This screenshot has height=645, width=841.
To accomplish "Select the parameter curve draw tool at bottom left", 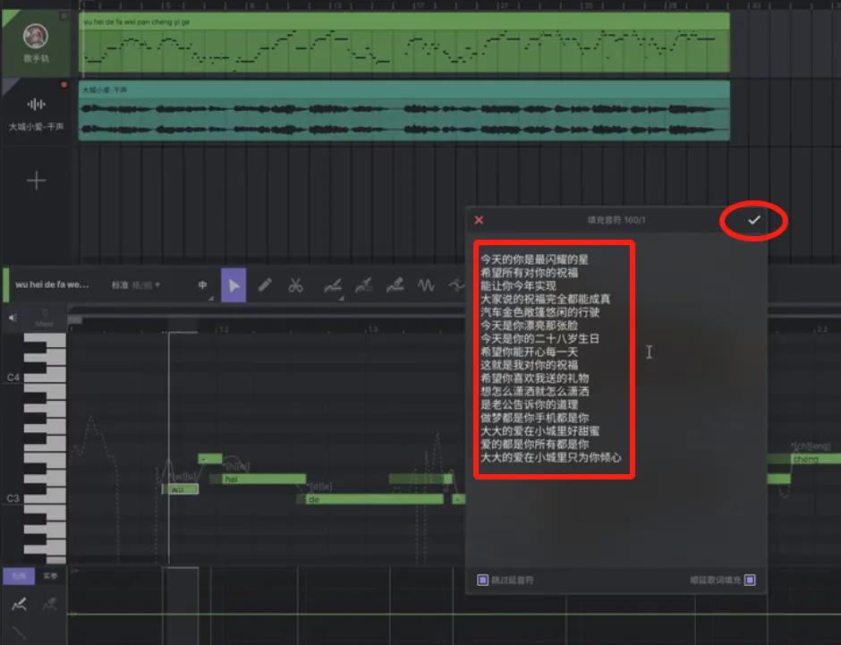I will click(x=20, y=605).
